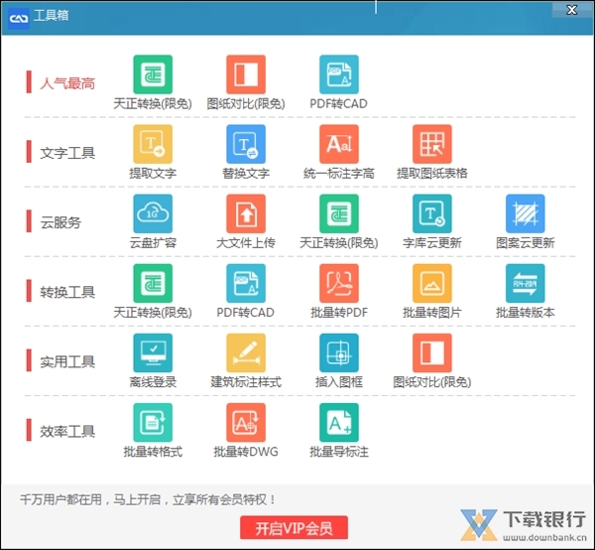Image resolution: width=595 pixels, height=550 pixels.
Task: Launch PDF转CAD in the 人气最高 row
Action: [339, 74]
